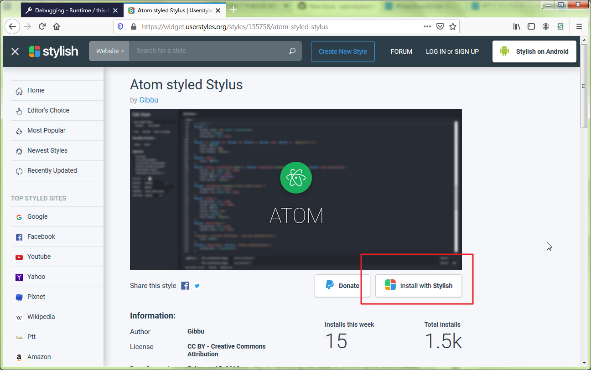591x370 pixels.
Task: Open the Website search filter dropdown
Action: pos(109,51)
